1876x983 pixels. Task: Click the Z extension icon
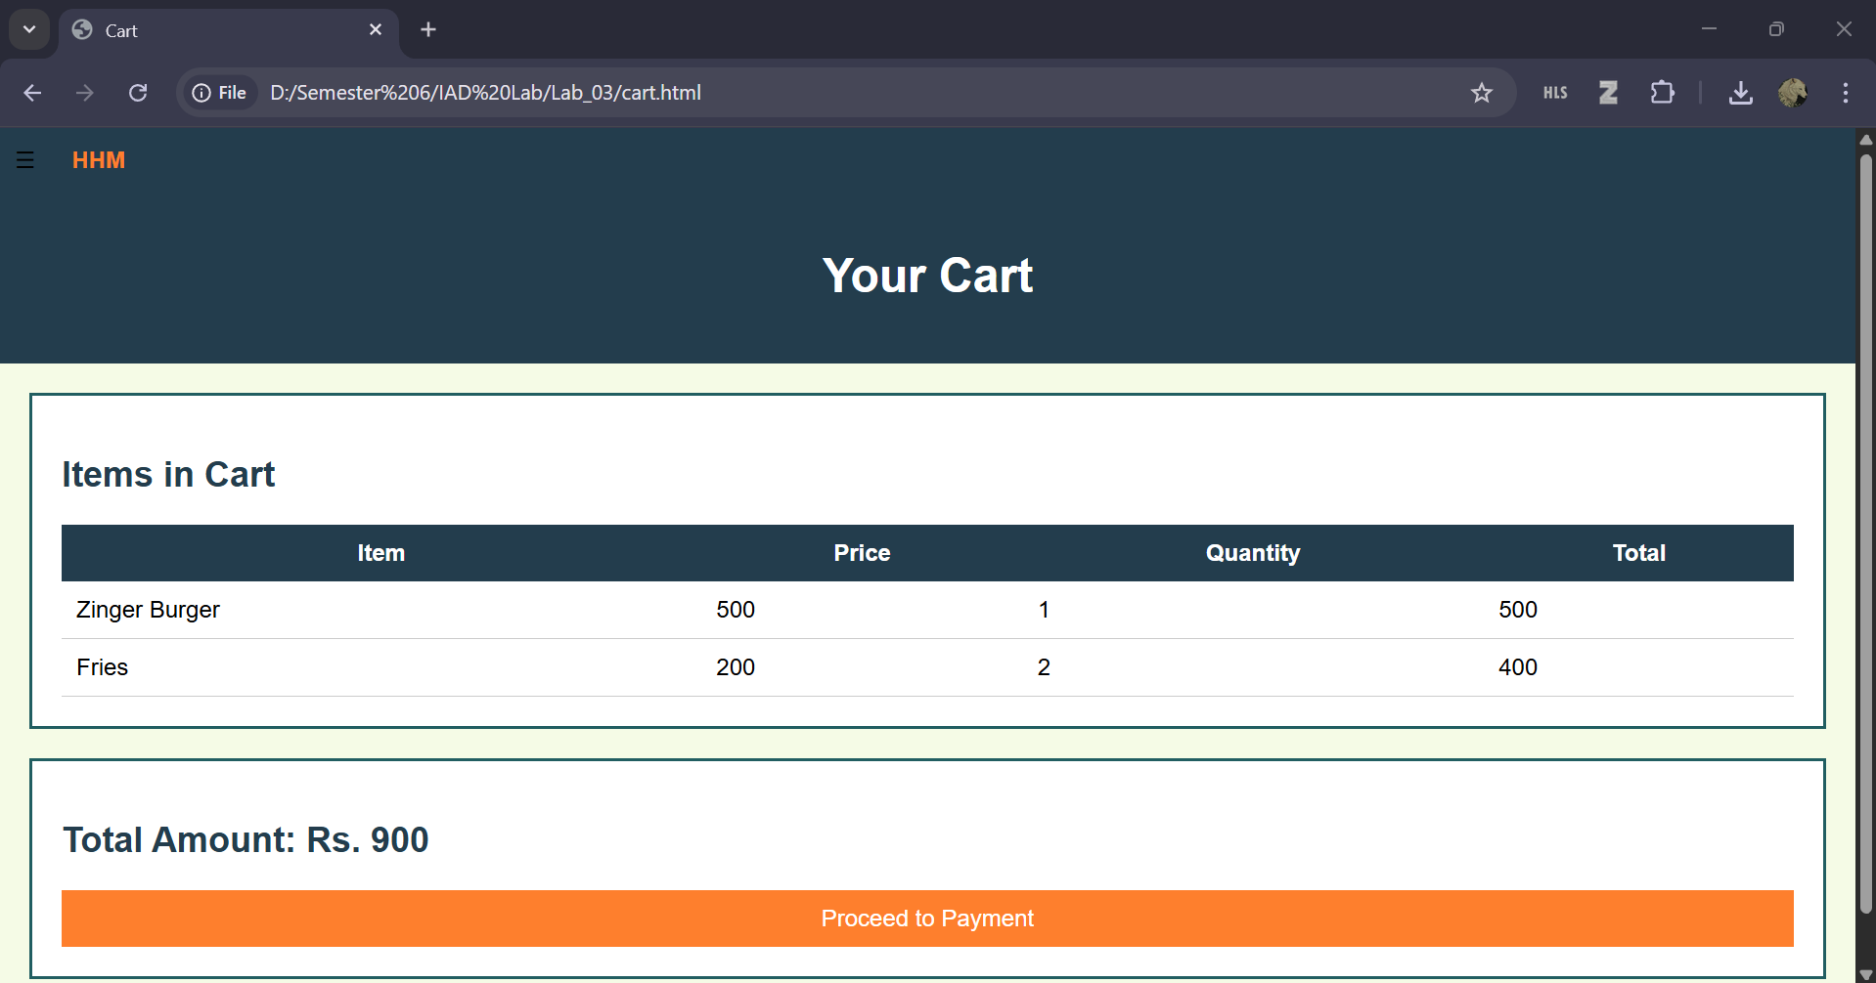[1609, 93]
